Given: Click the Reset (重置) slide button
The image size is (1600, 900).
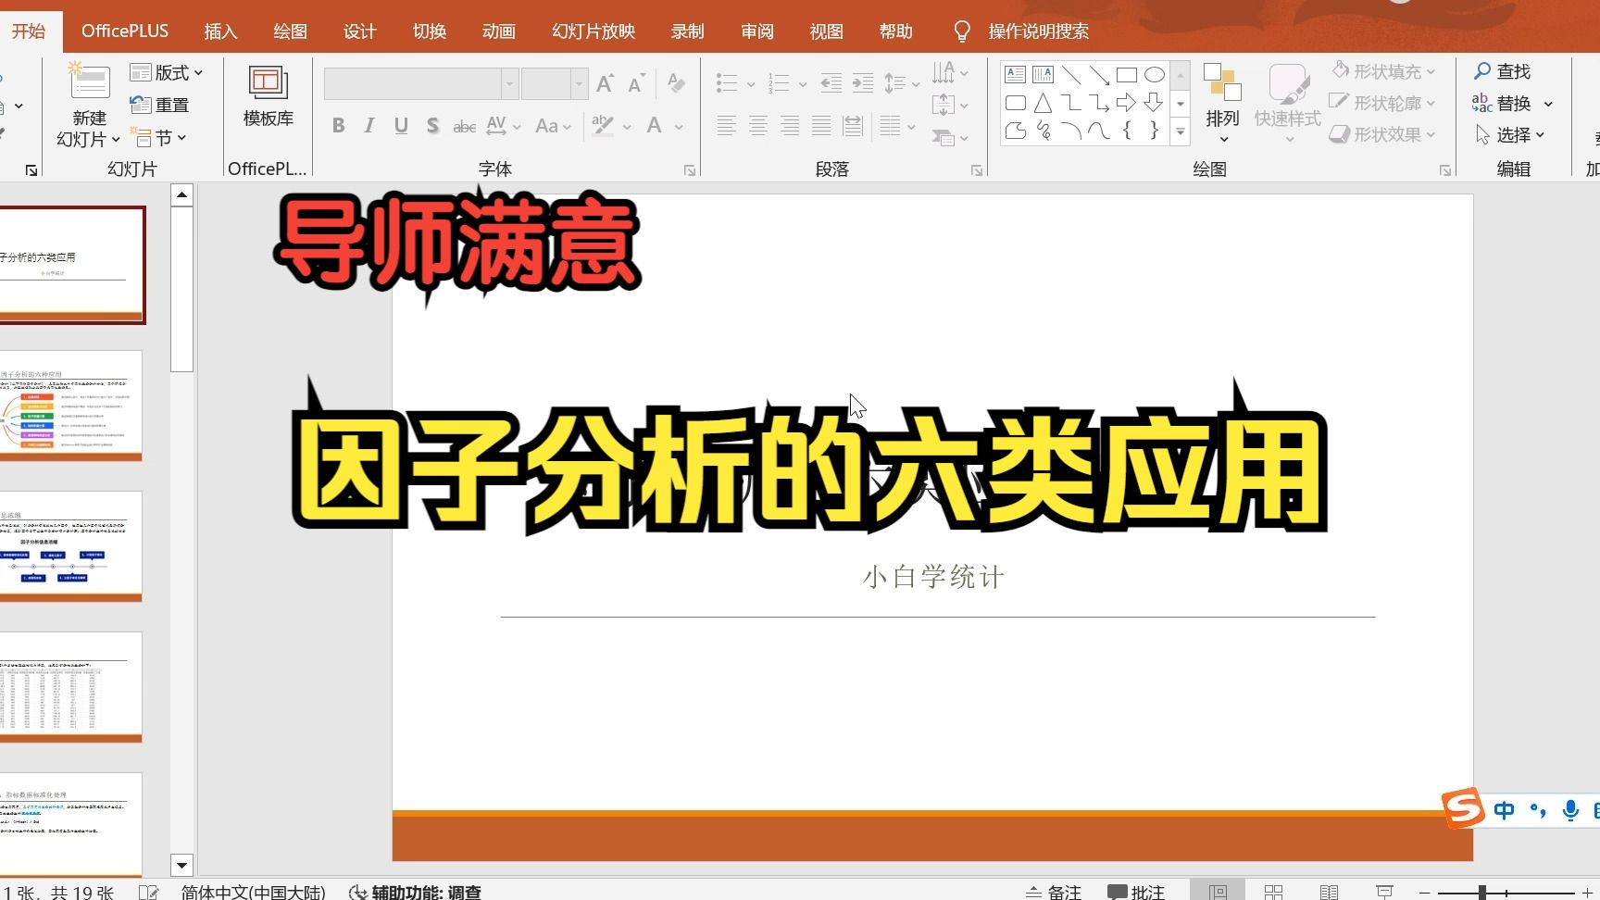Looking at the screenshot, I should pos(159,105).
